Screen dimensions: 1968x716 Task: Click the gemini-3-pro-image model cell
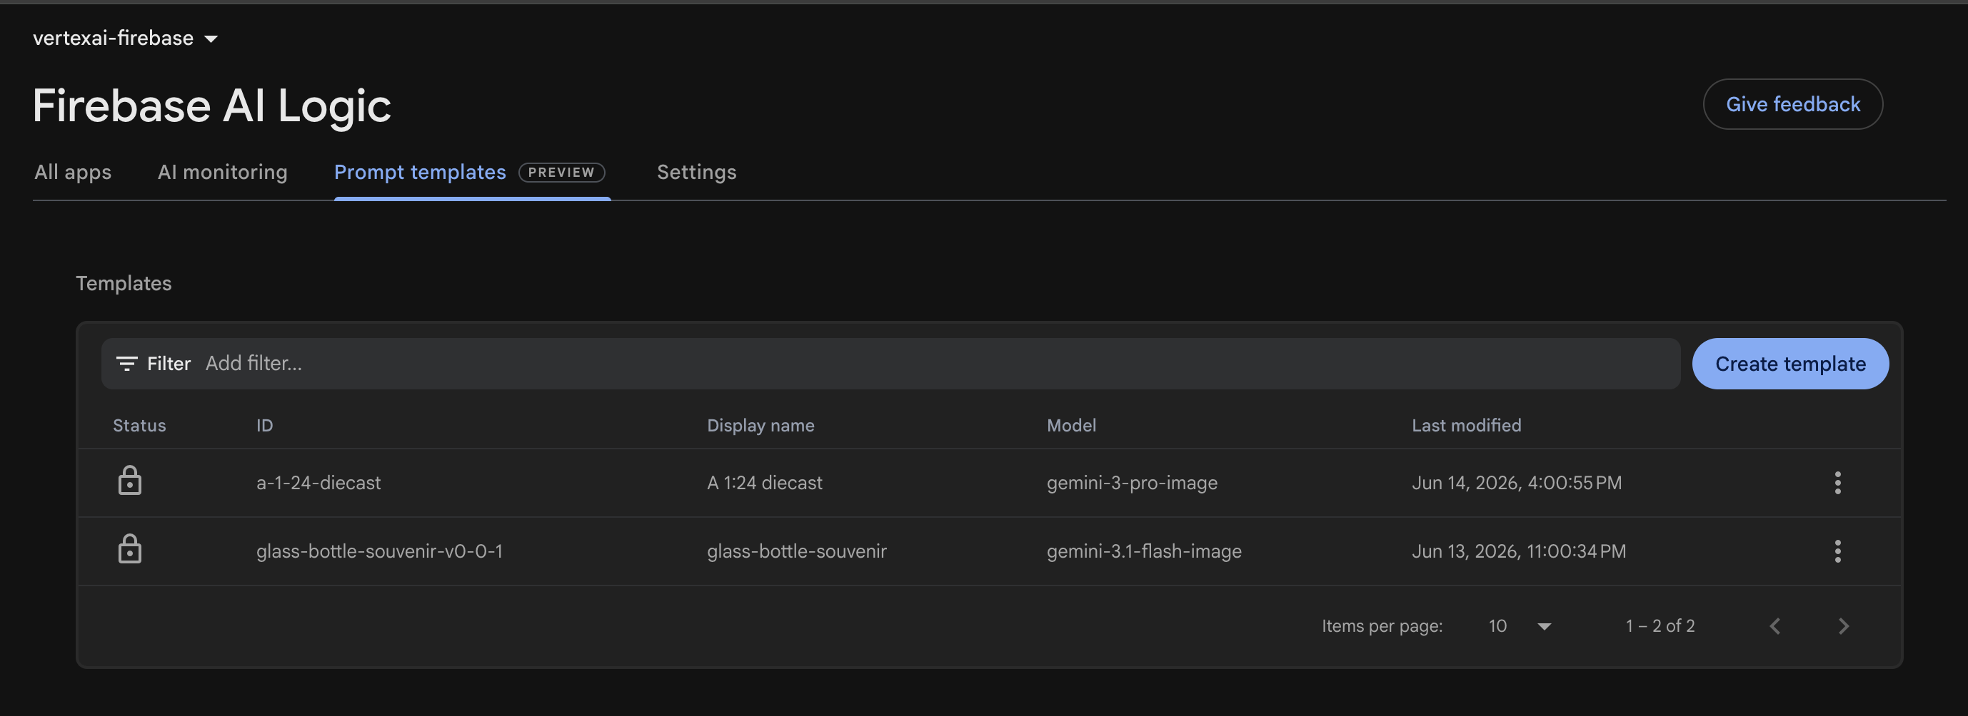coord(1133,482)
